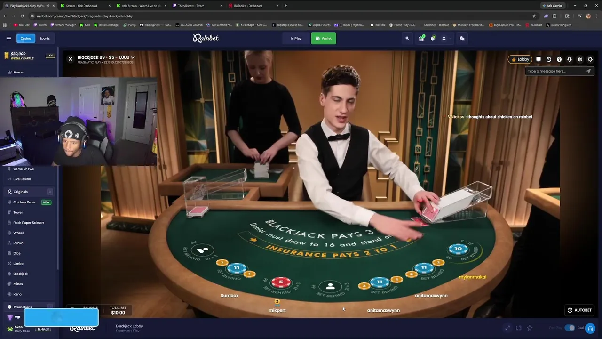The height and width of the screenshot is (339, 602).
Task: Reload the browser page
Action: [22, 16]
